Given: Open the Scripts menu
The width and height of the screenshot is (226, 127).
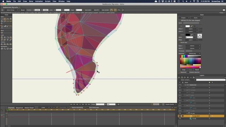Looking at the screenshot, I should (x=48, y=1).
